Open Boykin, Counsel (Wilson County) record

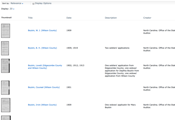point(44,87)
